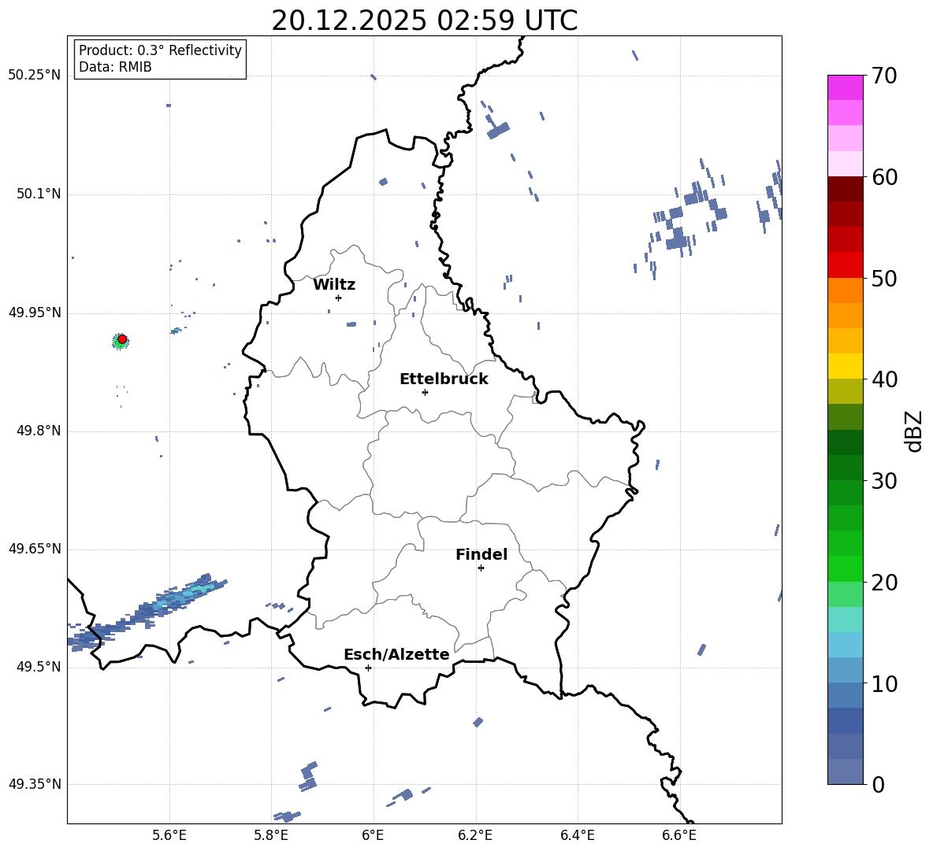Click the 50.1°N latitude label
Screen dimensions: 933x851
click(x=39, y=194)
